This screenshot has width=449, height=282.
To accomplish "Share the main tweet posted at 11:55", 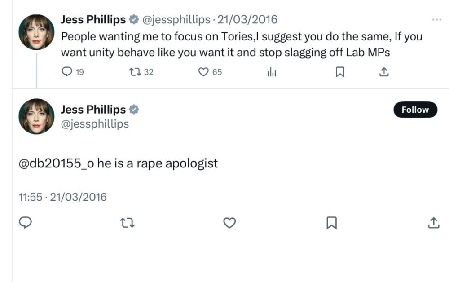I will pos(433,222).
